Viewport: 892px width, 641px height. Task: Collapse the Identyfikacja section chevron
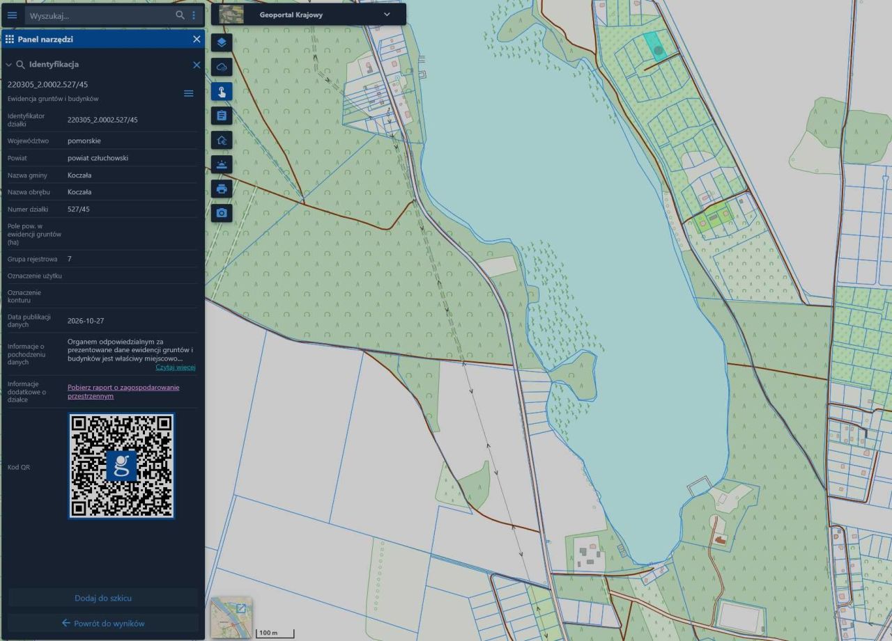tap(8, 65)
